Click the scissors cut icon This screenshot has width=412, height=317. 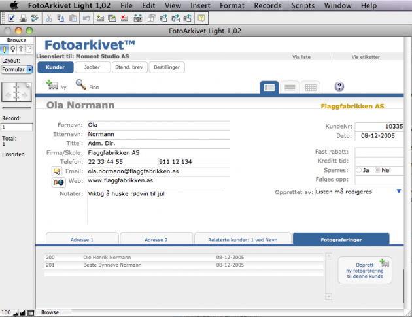tap(49, 18)
